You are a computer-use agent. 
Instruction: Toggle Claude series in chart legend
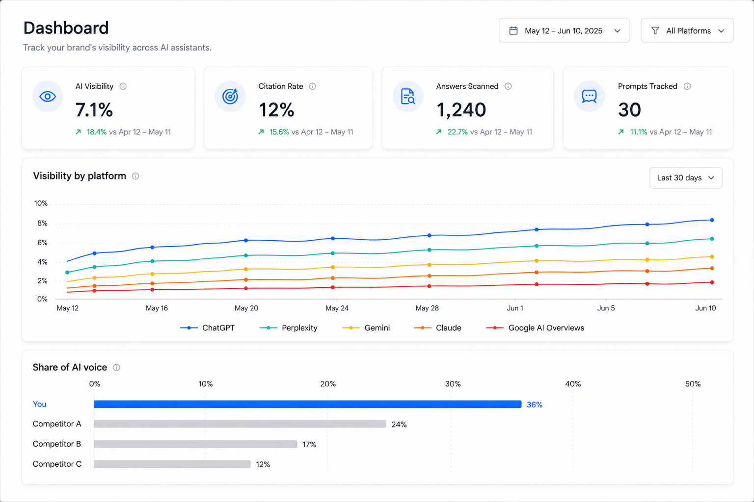click(x=438, y=328)
